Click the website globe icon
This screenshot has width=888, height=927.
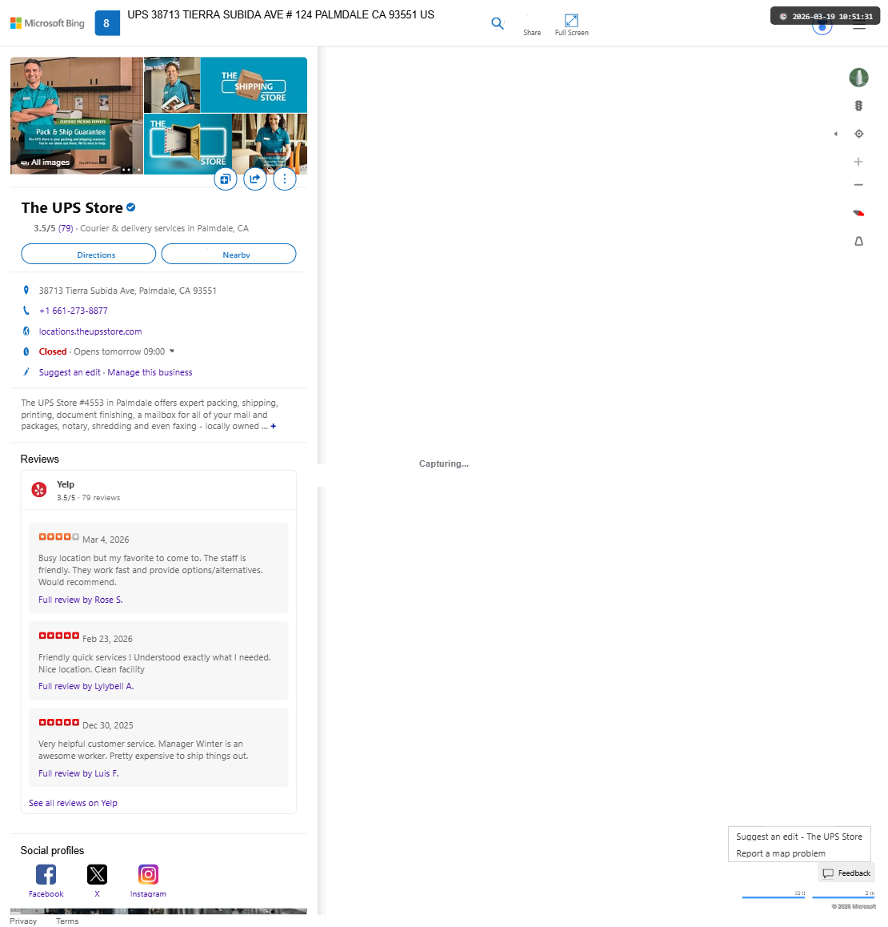click(x=26, y=331)
